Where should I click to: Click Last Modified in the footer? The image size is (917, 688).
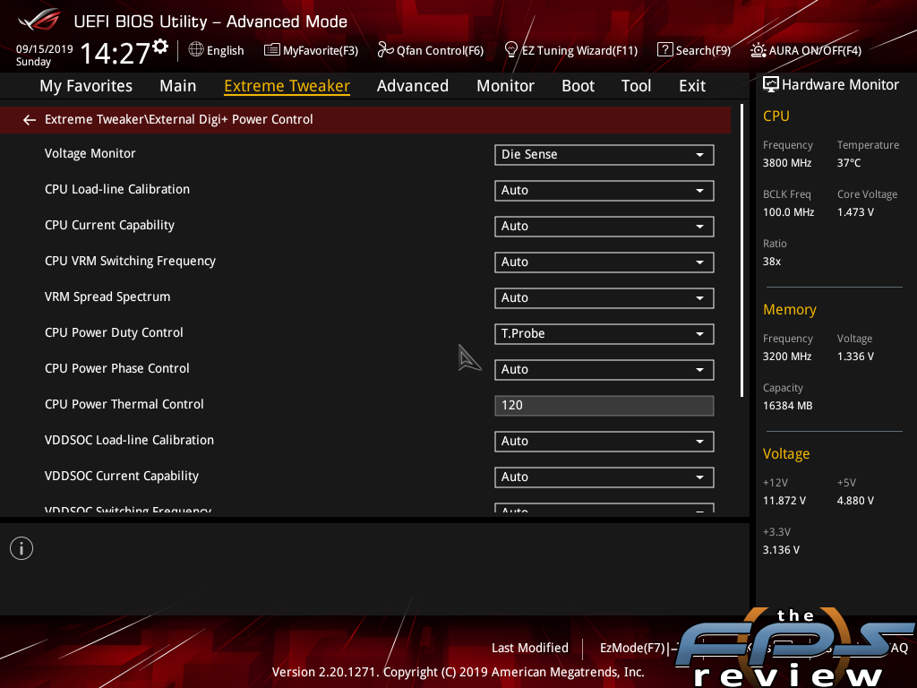[530, 648]
